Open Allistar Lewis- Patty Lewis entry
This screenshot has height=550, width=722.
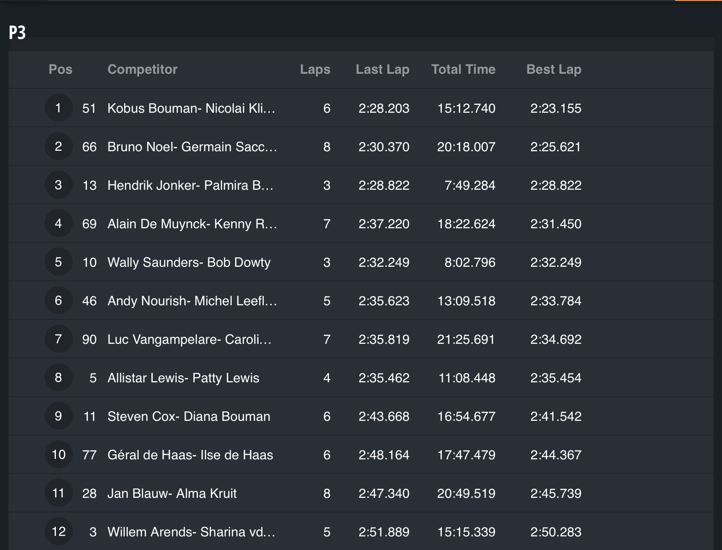(x=183, y=378)
